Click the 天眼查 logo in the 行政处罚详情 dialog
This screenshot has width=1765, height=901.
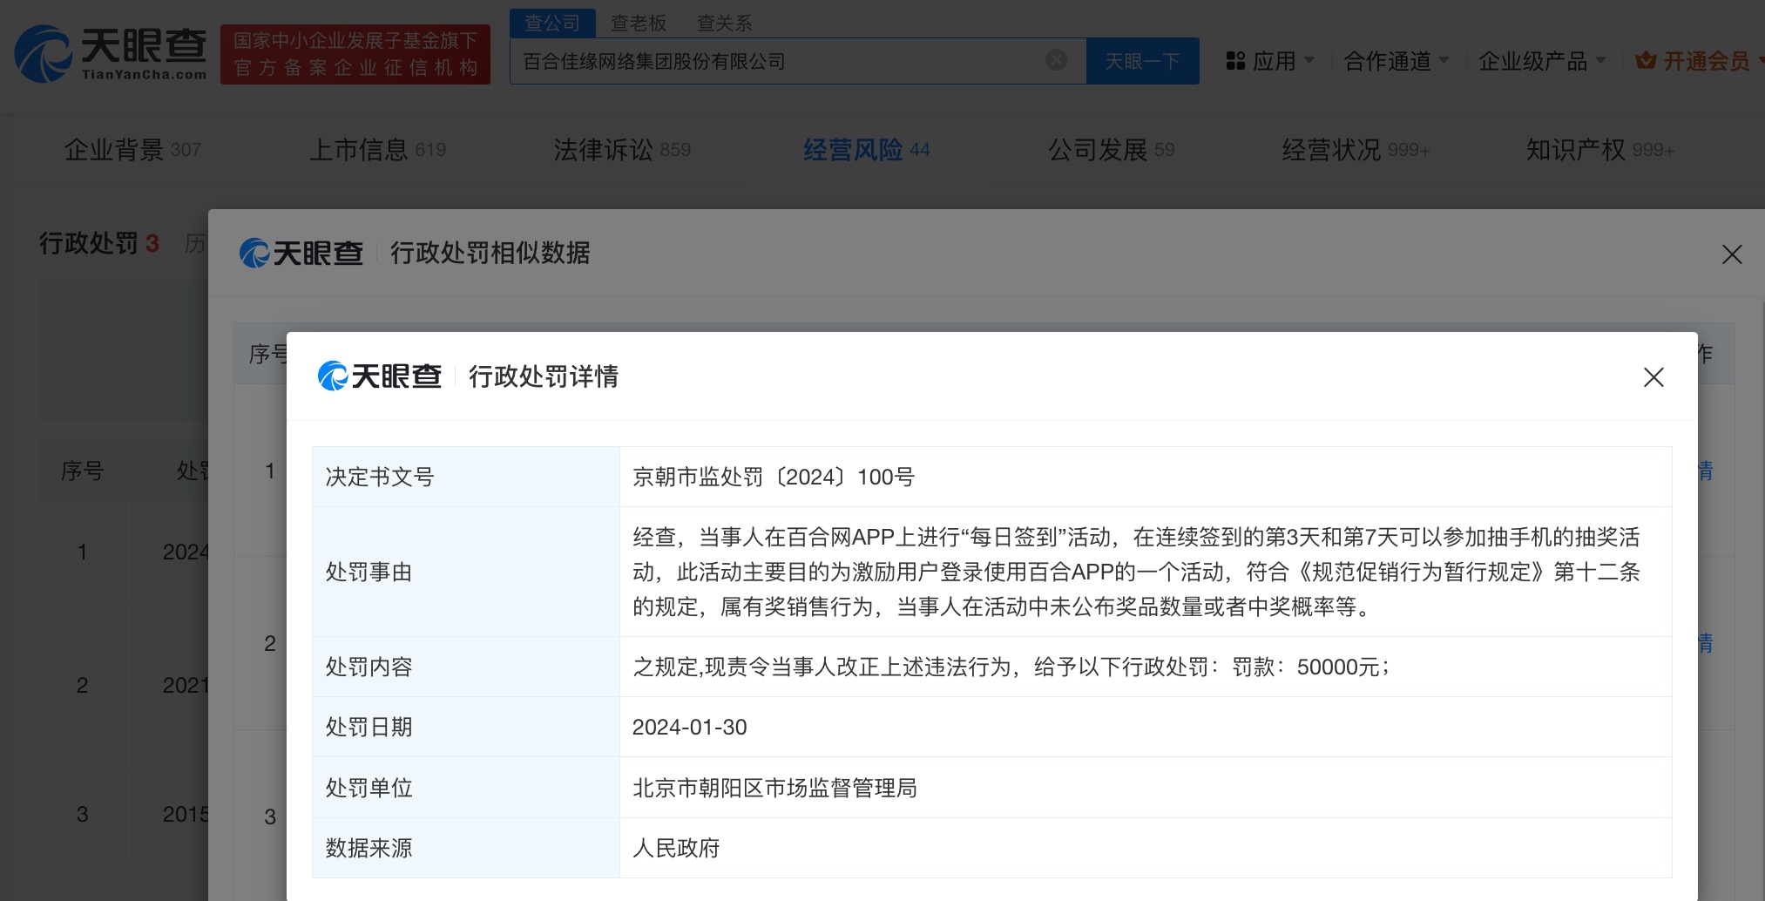point(380,376)
